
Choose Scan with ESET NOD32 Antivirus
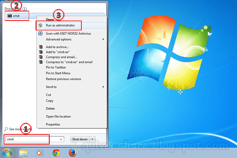(x=68, y=34)
